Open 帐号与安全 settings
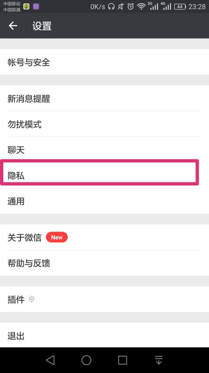The height and width of the screenshot is (373, 209). pos(104,62)
